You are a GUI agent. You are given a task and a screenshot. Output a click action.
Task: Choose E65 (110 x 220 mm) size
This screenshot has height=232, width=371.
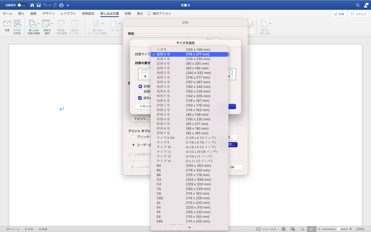click(190, 221)
